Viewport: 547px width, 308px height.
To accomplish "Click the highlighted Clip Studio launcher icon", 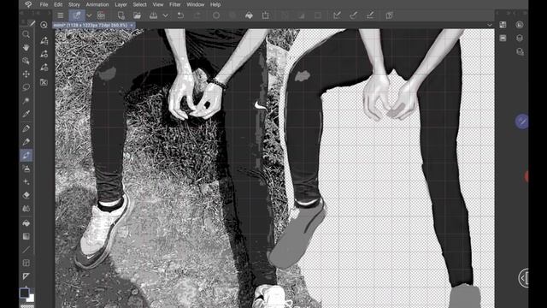I will [x=77, y=15].
